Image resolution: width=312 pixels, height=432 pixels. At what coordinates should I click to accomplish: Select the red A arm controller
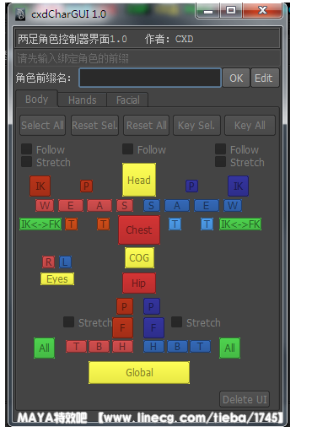[100, 205]
